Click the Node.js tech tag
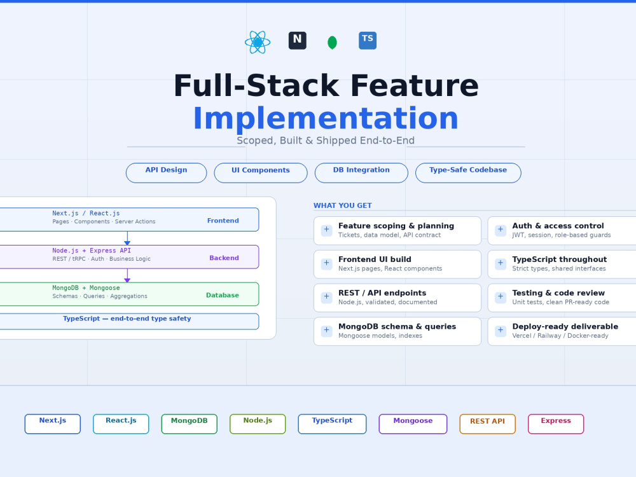The width and height of the screenshot is (636, 477). 258,424
